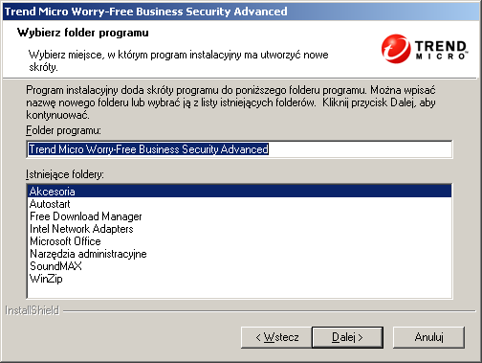
Task: Pick Microsoft Office in the folder list
Action: (239, 241)
